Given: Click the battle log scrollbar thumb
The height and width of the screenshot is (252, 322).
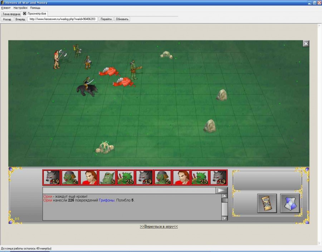Looking at the screenshot, I should [225, 200].
